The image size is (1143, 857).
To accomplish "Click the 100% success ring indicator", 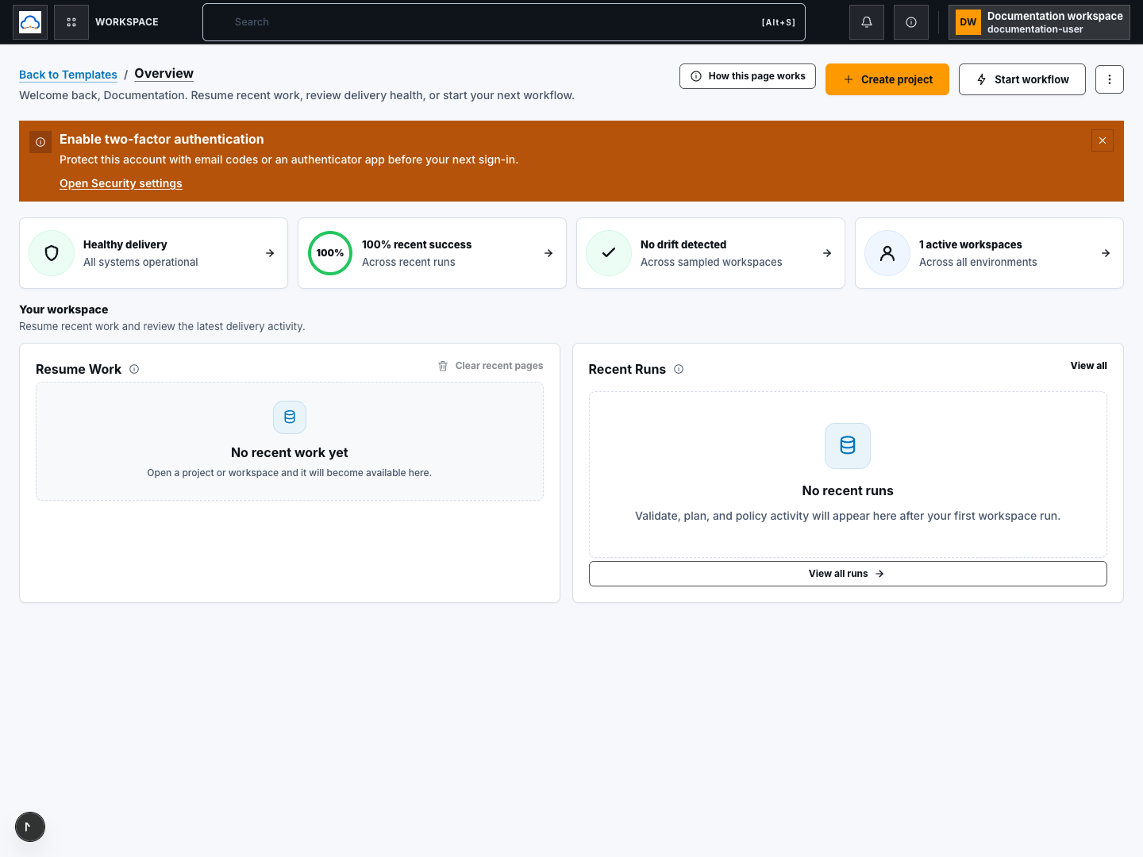I will 330,253.
